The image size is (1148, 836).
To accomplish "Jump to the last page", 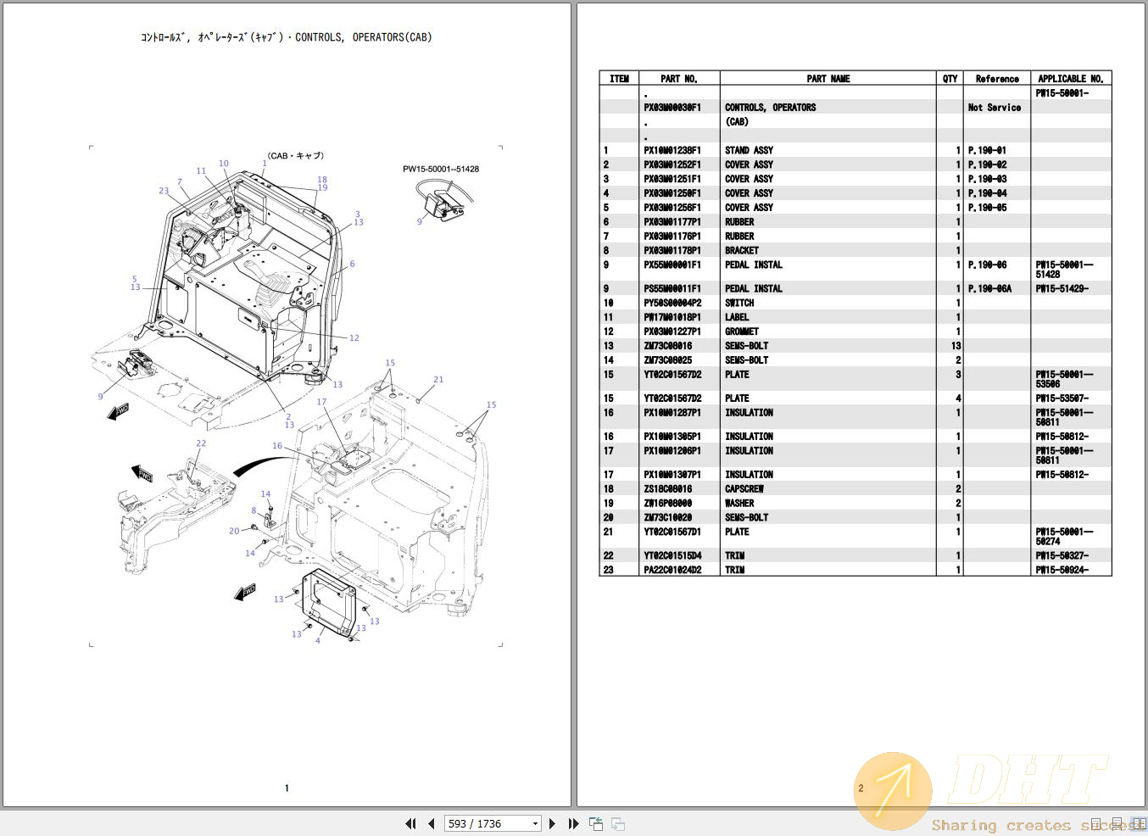I will pos(573,823).
